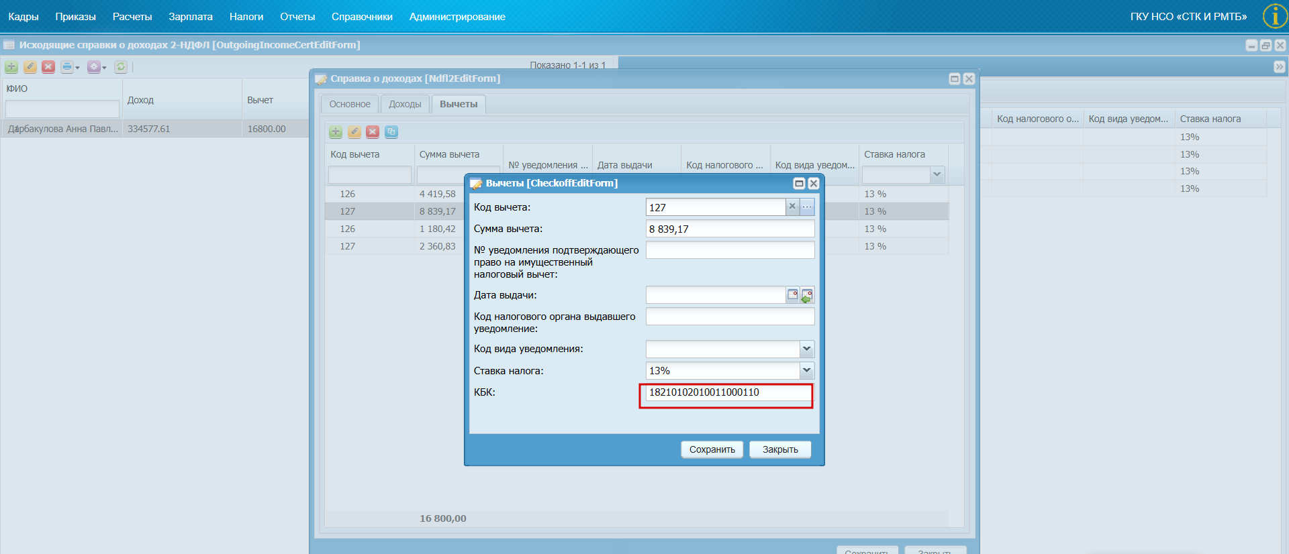This screenshot has height=554, width=1289.
Task: Delete the selected certificate in main toolbar
Action: [x=48, y=66]
